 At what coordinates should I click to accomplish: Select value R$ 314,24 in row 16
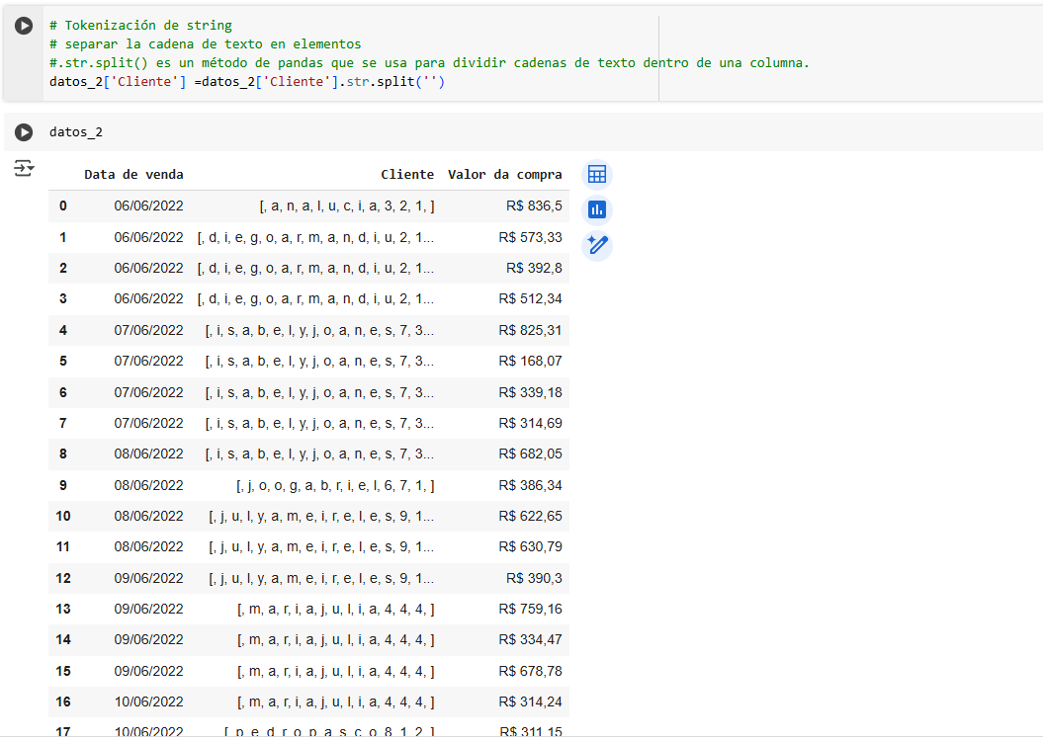pos(530,701)
